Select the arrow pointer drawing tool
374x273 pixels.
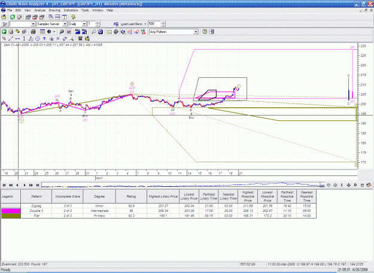[x=4, y=38]
